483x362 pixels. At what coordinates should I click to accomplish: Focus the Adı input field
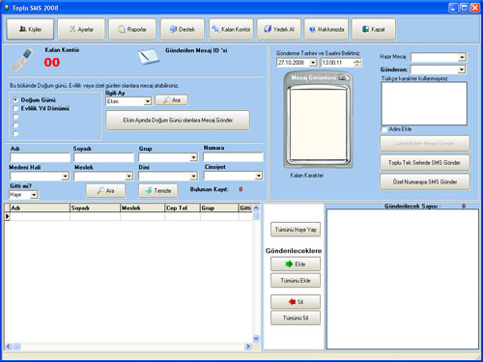tap(40, 157)
